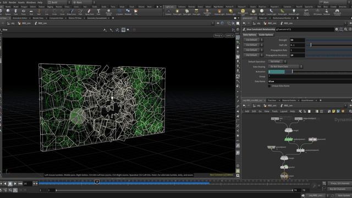This screenshot has height=198, width=352.
Task: Open the parameter pane gear menu
Action: (337, 29)
